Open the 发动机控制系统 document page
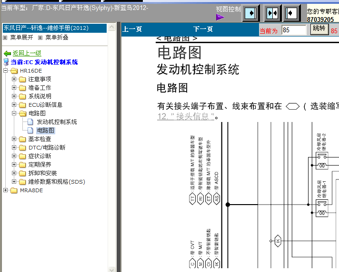Screen dimensions: 339x272 pos(57,122)
